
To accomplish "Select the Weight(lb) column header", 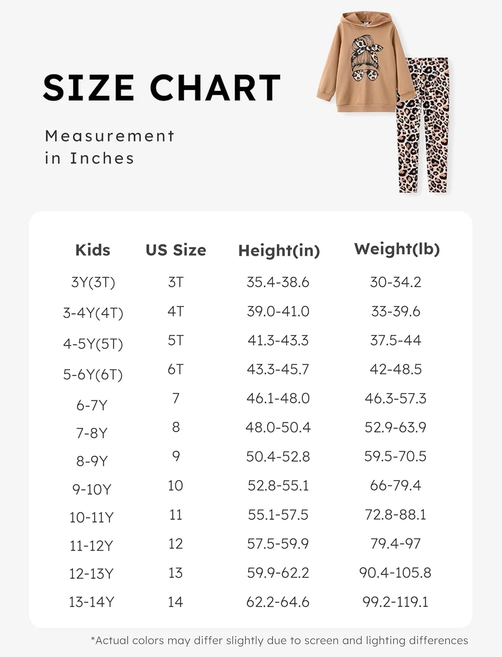I will tap(396, 249).
